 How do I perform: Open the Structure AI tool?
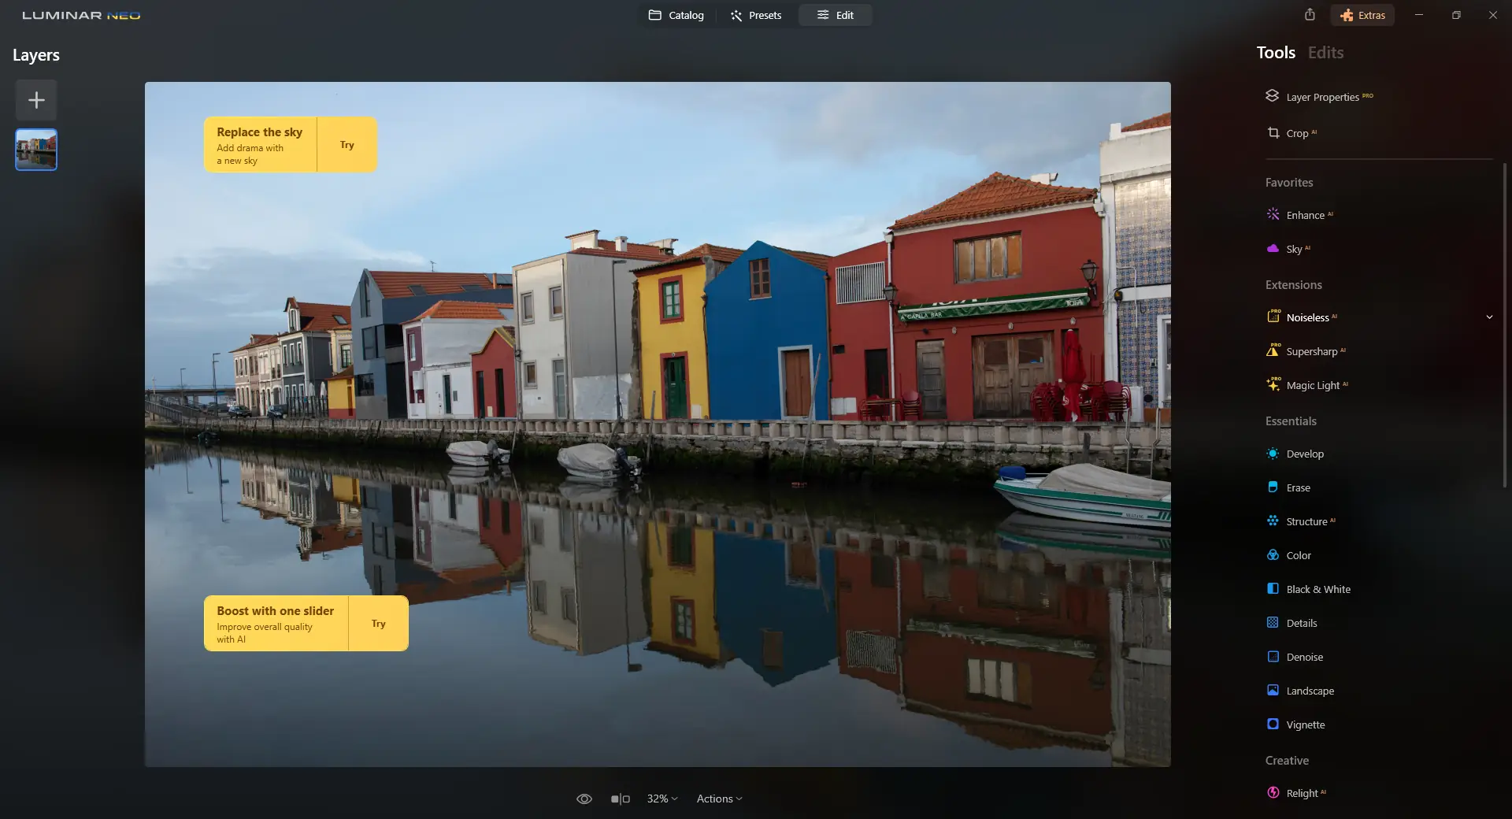click(x=1307, y=521)
